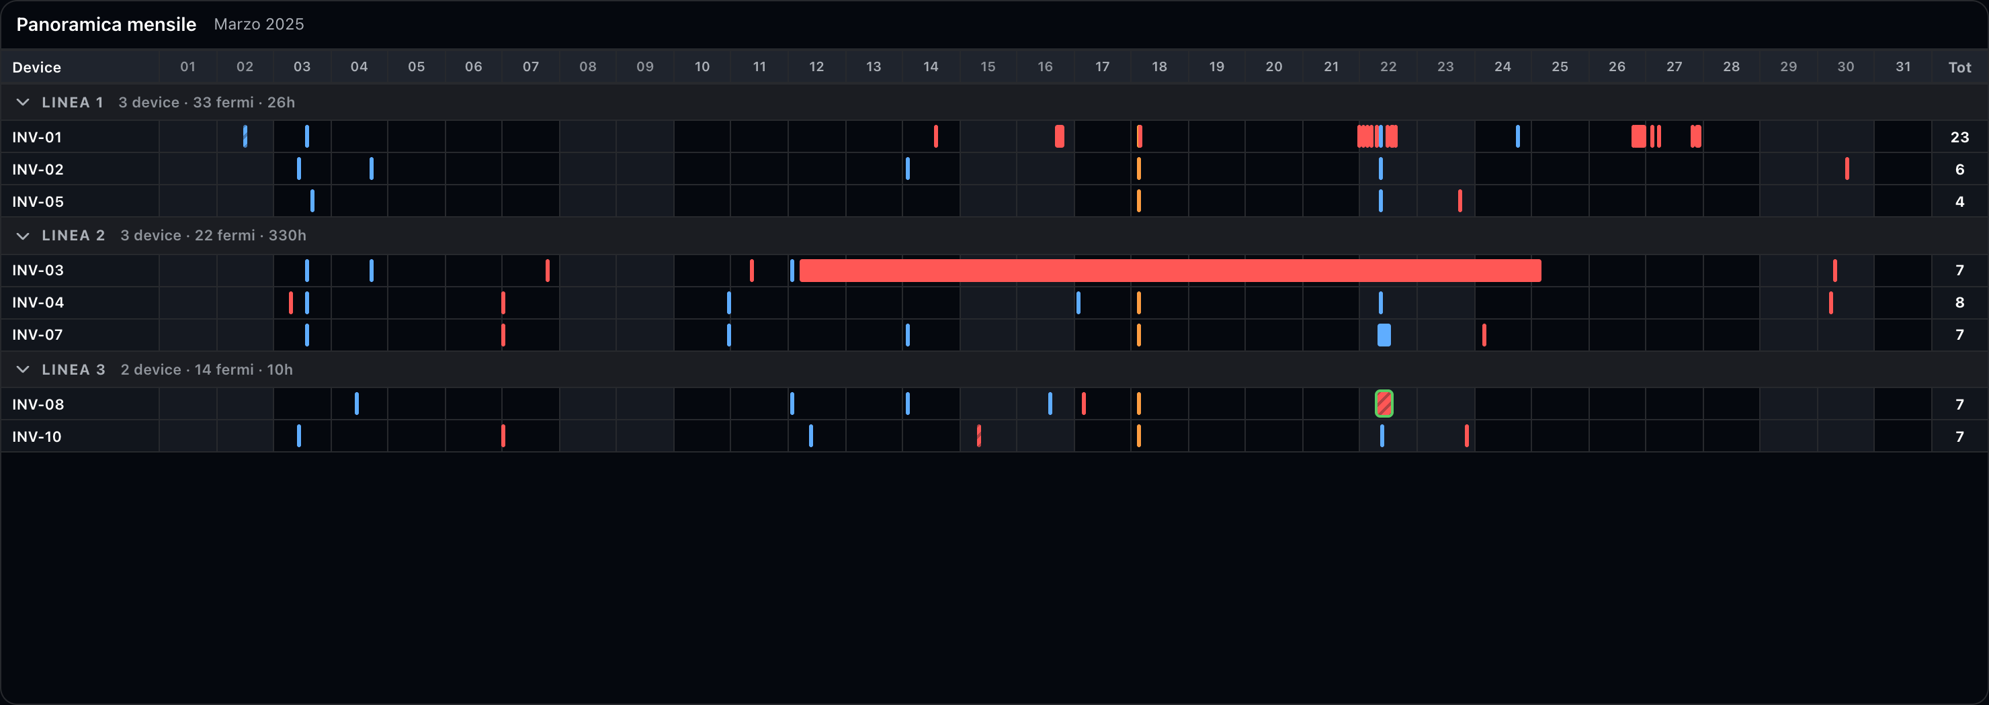The width and height of the screenshot is (1989, 705).
Task: Collapse the LINEA 3 group chevron
Action: pos(22,369)
